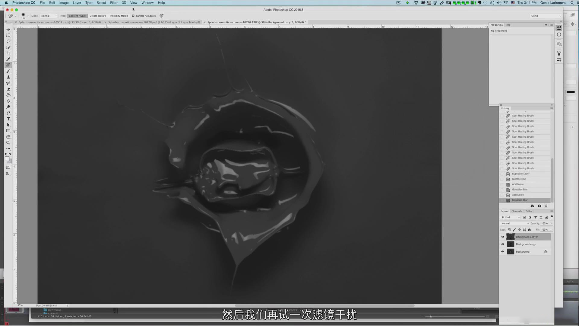The width and height of the screenshot is (579, 326).
Task: Open the Genia workspace dropdown
Action: pyautogui.click(x=546, y=16)
